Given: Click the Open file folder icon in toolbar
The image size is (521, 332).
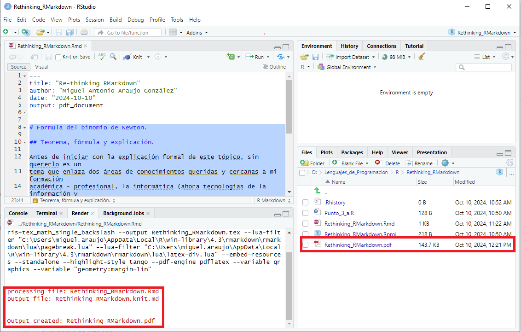Looking at the screenshot, I should coord(41,32).
